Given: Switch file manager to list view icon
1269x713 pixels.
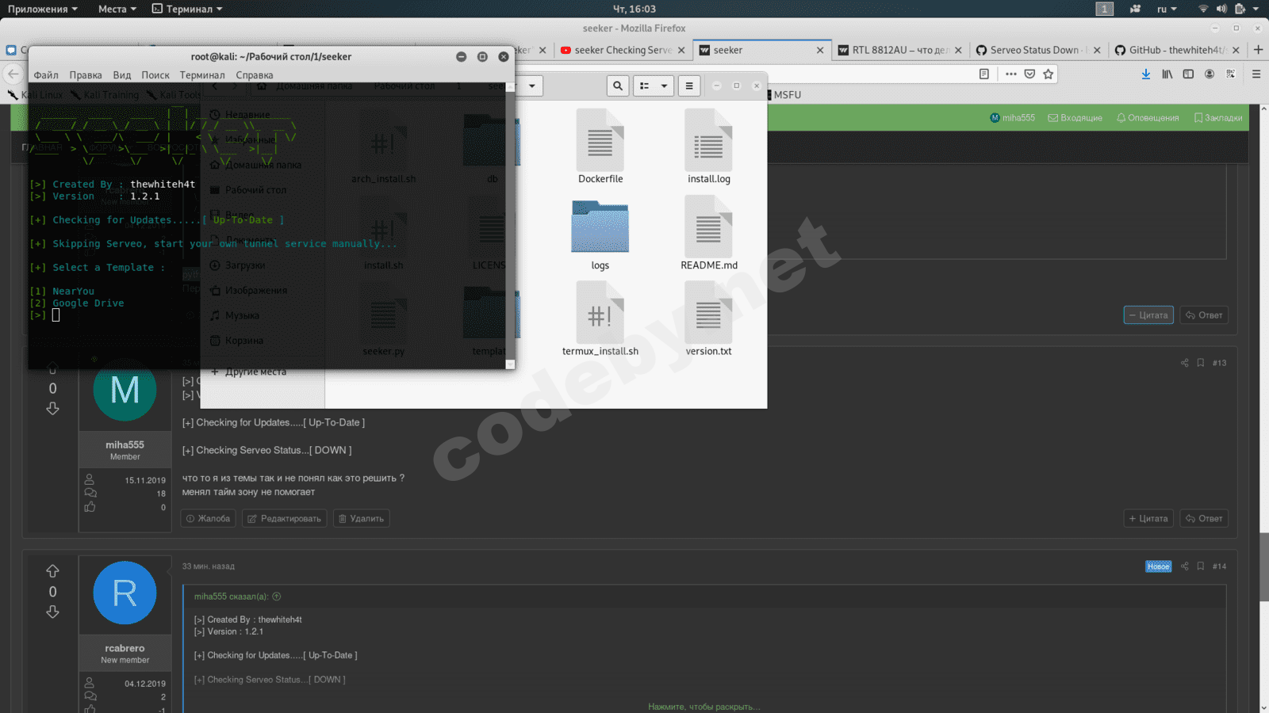Looking at the screenshot, I should click(x=645, y=86).
